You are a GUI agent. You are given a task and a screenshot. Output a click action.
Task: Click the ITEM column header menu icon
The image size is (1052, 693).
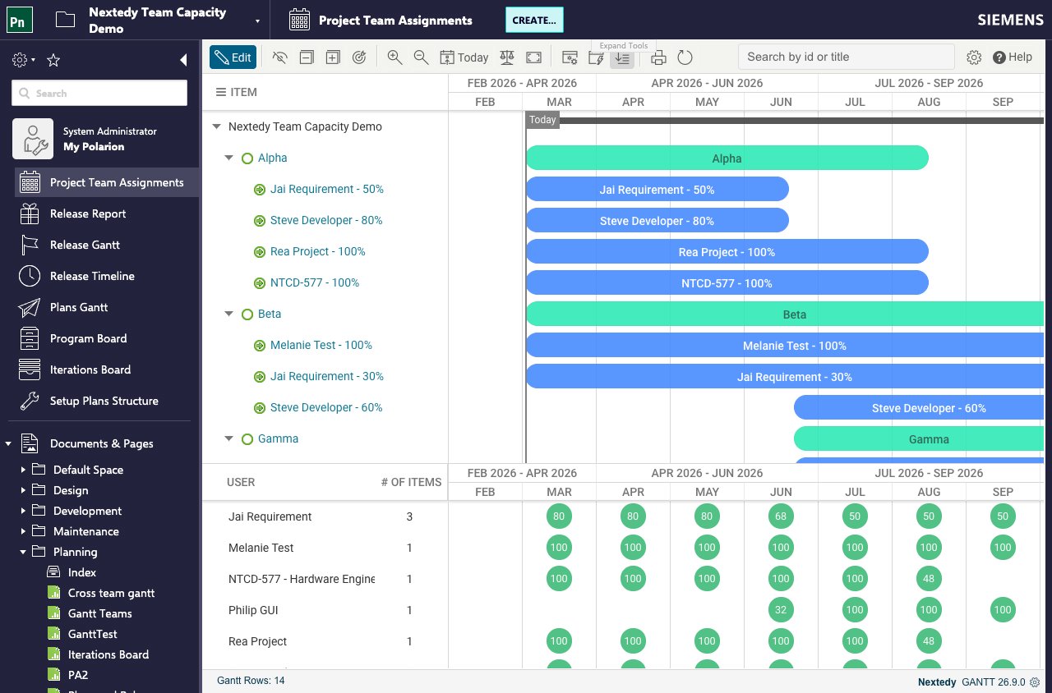220,92
